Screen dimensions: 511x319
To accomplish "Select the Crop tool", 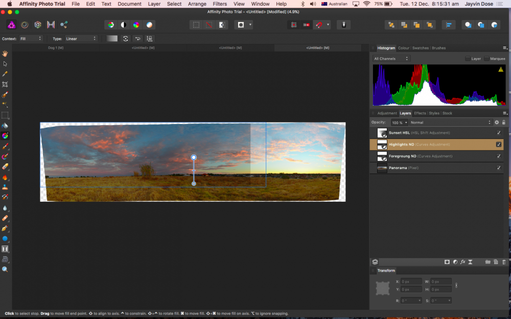I will 5,84.
